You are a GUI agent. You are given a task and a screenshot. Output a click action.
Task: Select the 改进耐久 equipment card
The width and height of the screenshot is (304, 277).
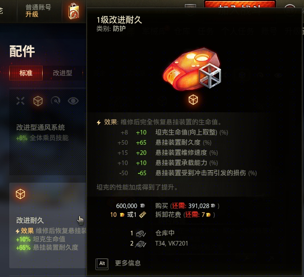pyautogui.click(x=48, y=225)
